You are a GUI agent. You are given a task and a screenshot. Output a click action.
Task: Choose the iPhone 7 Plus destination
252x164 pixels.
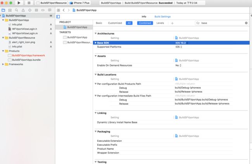tap(79, 3)
